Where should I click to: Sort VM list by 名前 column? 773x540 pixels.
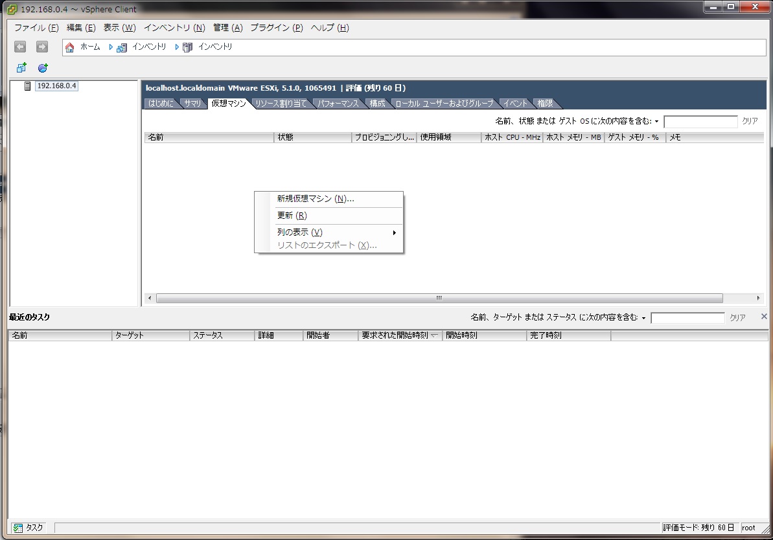(x=209, y=137)
